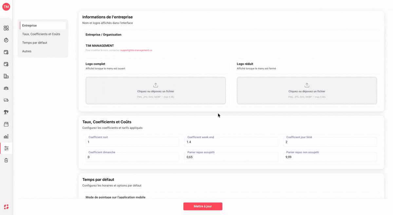
Task: Open the calendar icon just above the building
Action: [x=6, y=64]
